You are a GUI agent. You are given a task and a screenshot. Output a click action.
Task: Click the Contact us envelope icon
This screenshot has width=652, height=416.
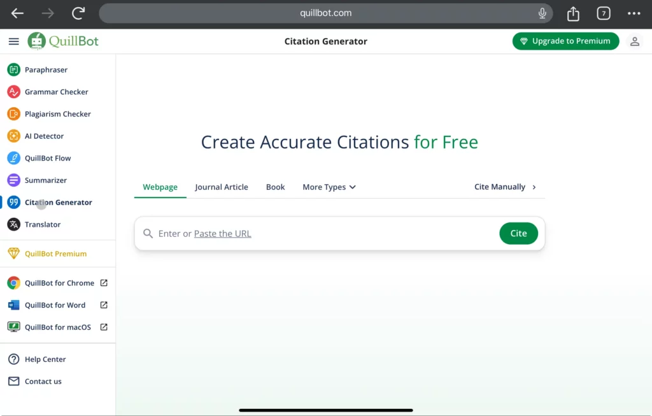pyautogui.click(x=14, y=381)
